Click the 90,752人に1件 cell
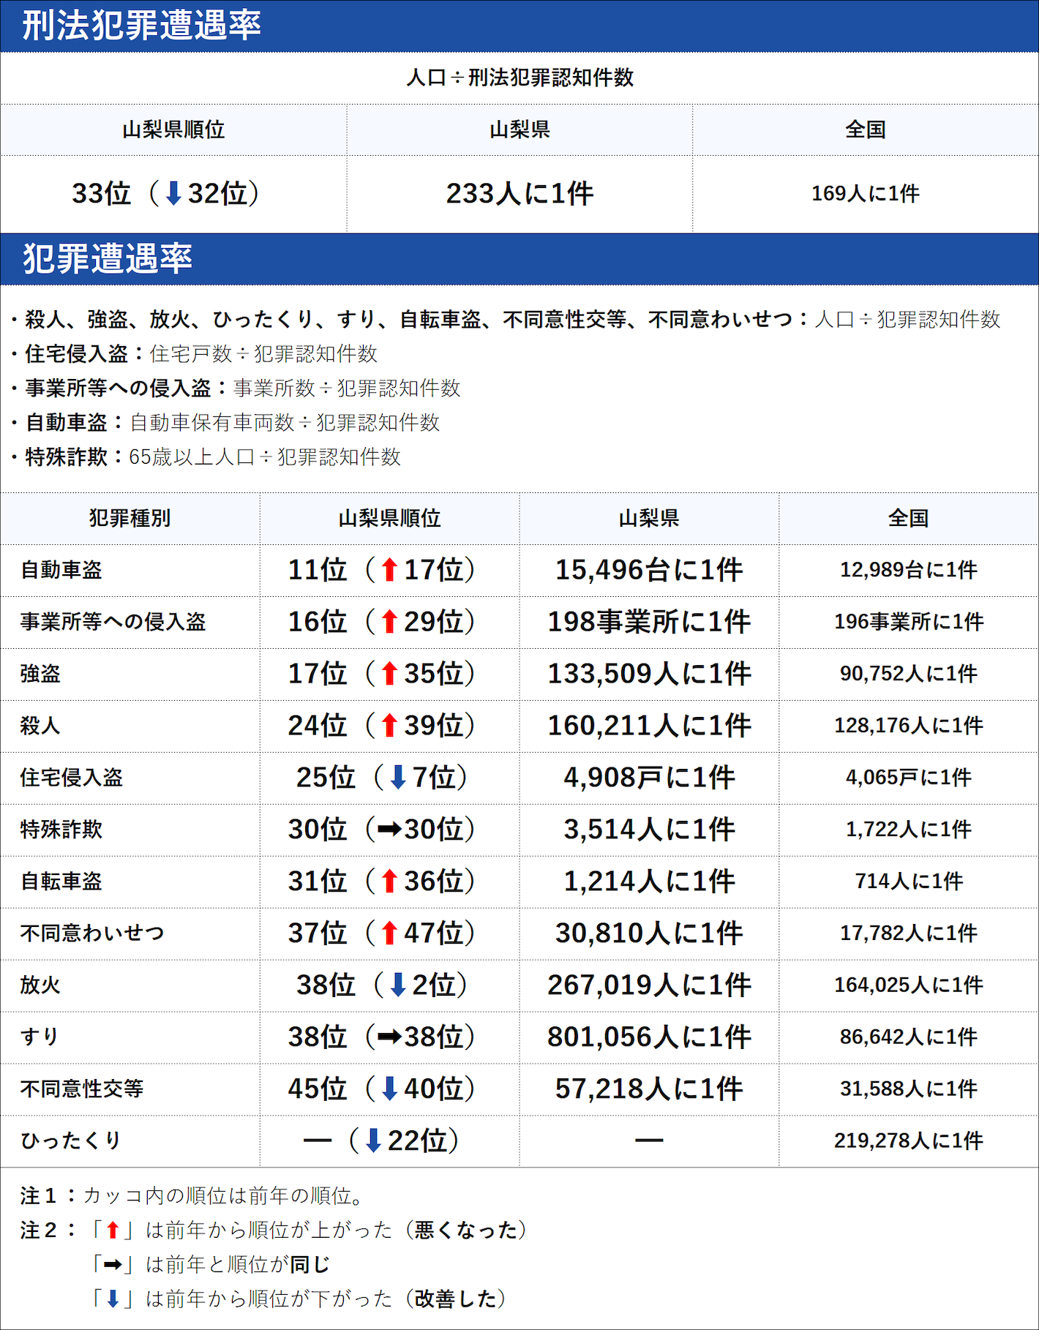 [909, 674]
